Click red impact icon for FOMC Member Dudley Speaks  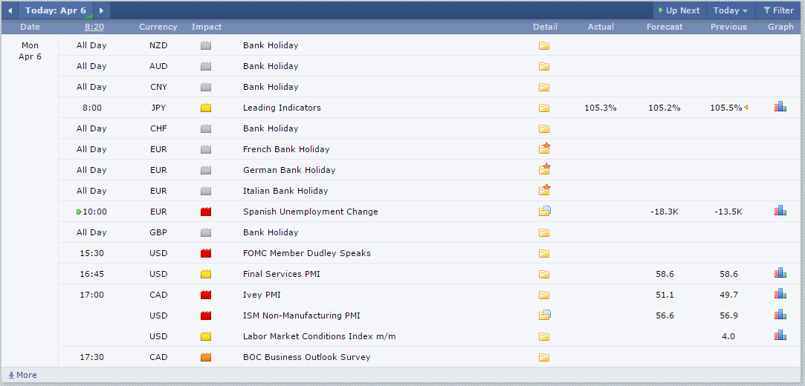206,253
